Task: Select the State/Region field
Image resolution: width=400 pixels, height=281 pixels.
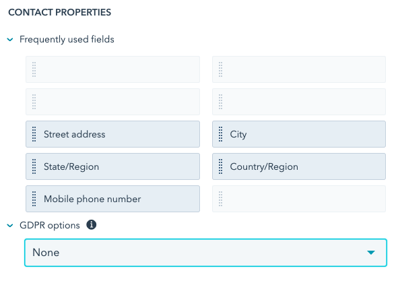Action: pyautogui.click(x=112, y=166)
